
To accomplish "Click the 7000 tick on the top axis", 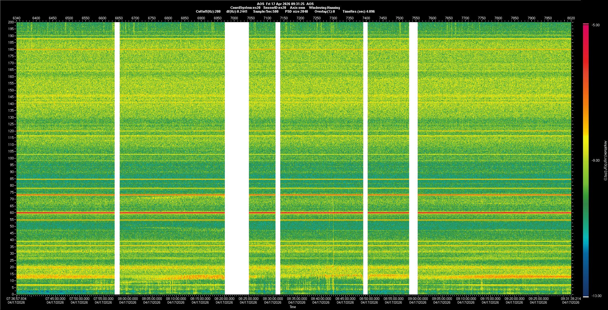I will click(x=234, y=18).
